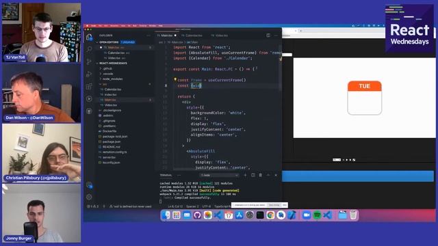This screenshot has height=246, width=438.
Task: Open Spotify from the Dock
Action: click(x=317, y=215)
